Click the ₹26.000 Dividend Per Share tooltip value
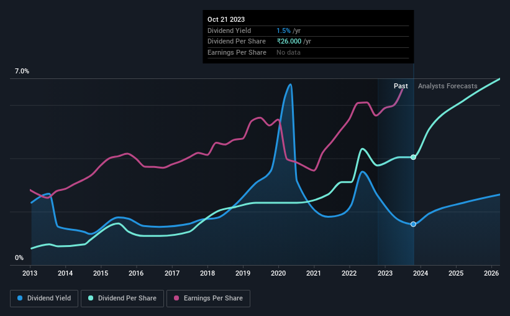The height and width of the screenshot is (316, 510). coord(293,42)
